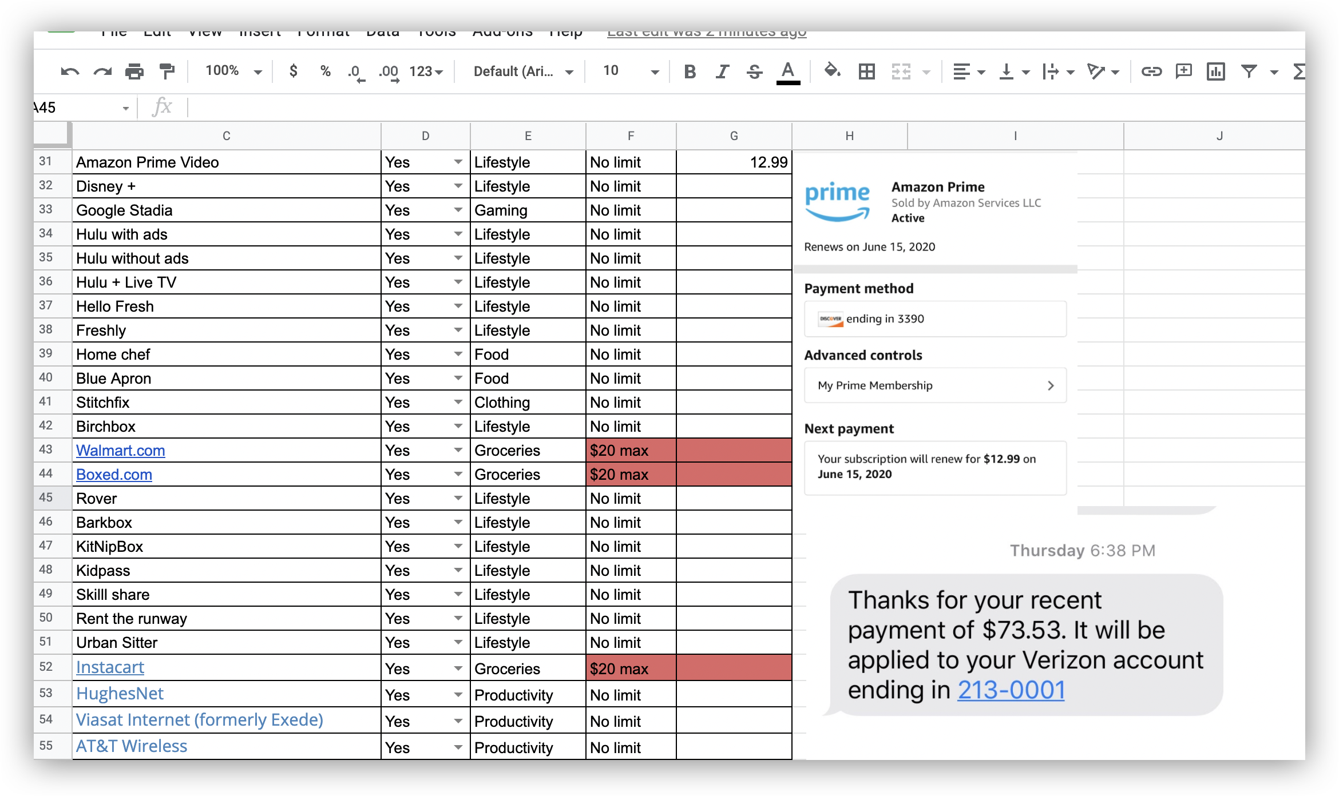Open the 123 more formats dropdown

coord(426,71)
